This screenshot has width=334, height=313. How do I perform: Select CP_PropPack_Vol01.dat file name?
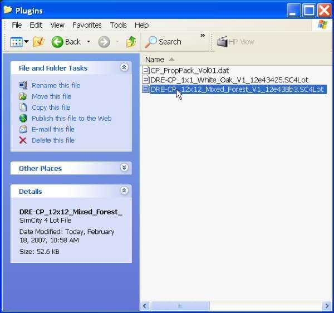(190, 71)
